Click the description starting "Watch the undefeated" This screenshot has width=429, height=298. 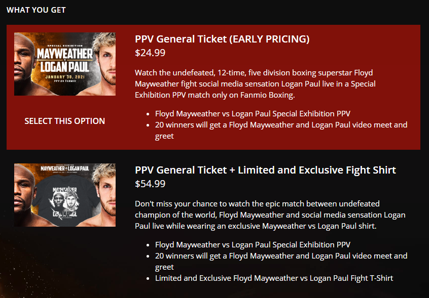point(255,83)
